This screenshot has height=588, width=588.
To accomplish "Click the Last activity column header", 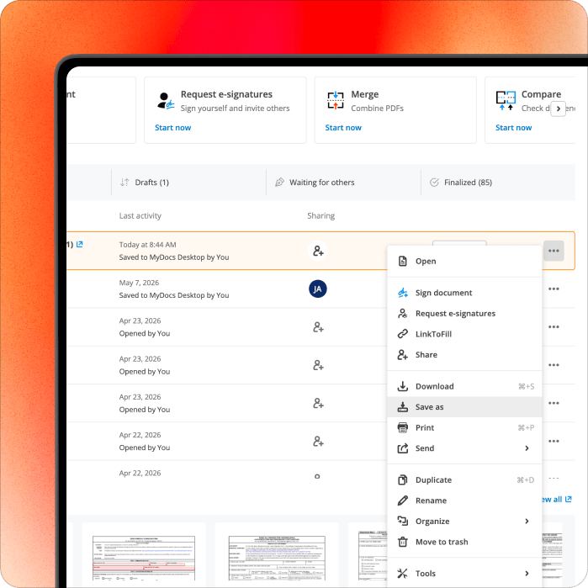I will coord(140,215).
